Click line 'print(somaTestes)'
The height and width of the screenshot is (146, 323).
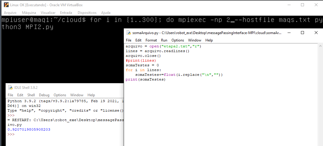(x=146, y=79)
